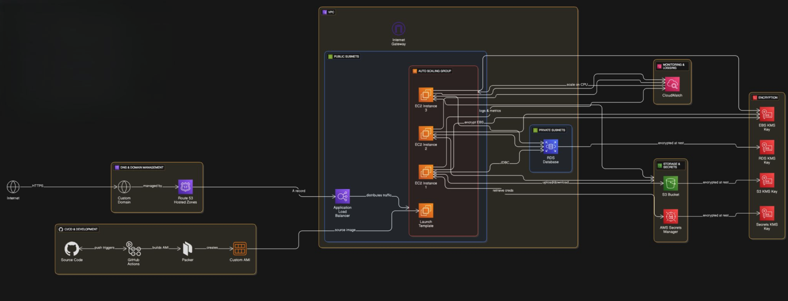Click the AWS Secrets Manager icon
Screen dimensions: 788x301
coord(671,216)
